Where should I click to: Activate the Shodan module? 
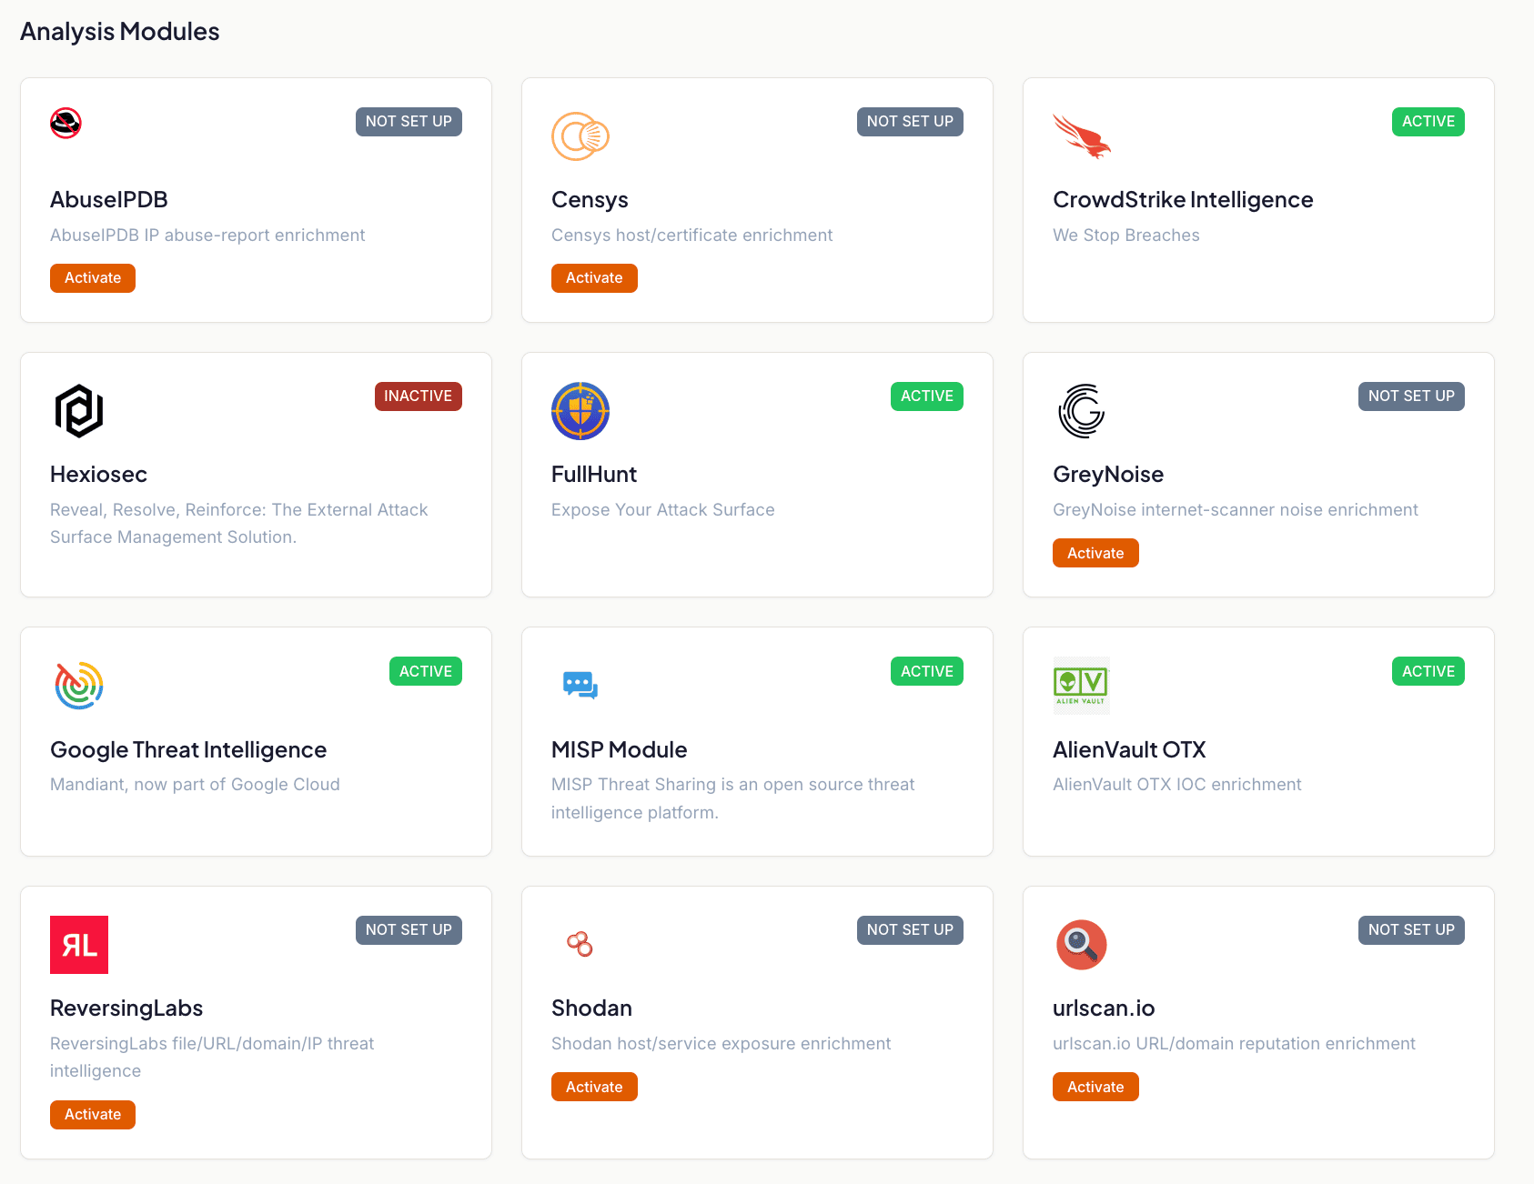click(x=594, y=1087)
